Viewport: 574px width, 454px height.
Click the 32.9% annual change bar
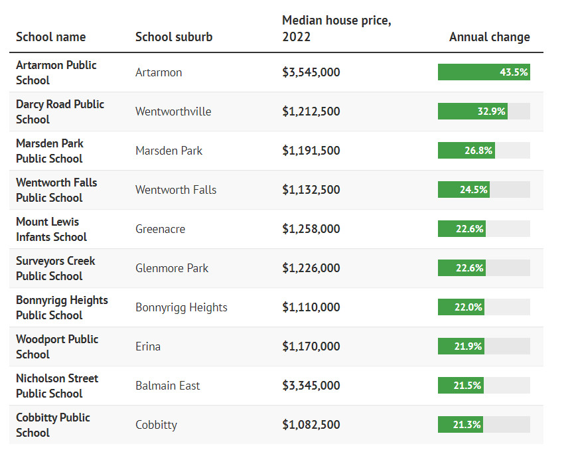tap(472, 112)
